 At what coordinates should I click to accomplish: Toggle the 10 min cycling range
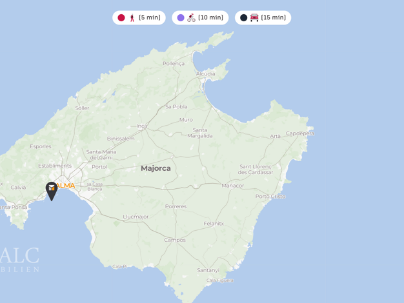tap(200, 18)
